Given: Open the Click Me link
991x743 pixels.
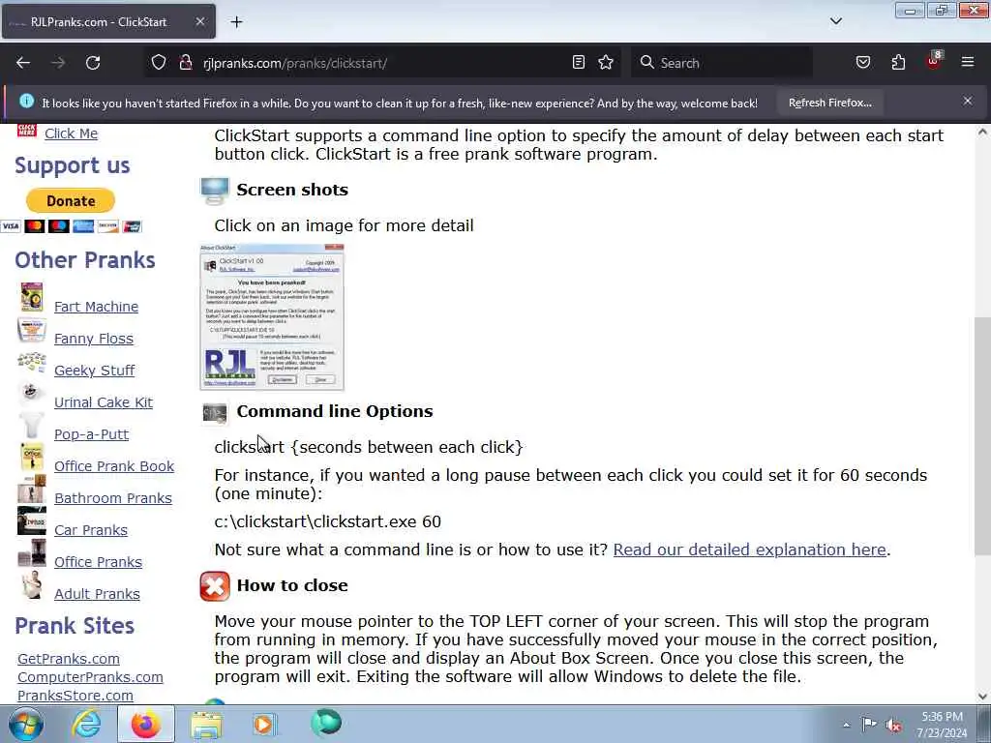Looking at the screenshot, I should pyautogui.click(x=71, y=134).
